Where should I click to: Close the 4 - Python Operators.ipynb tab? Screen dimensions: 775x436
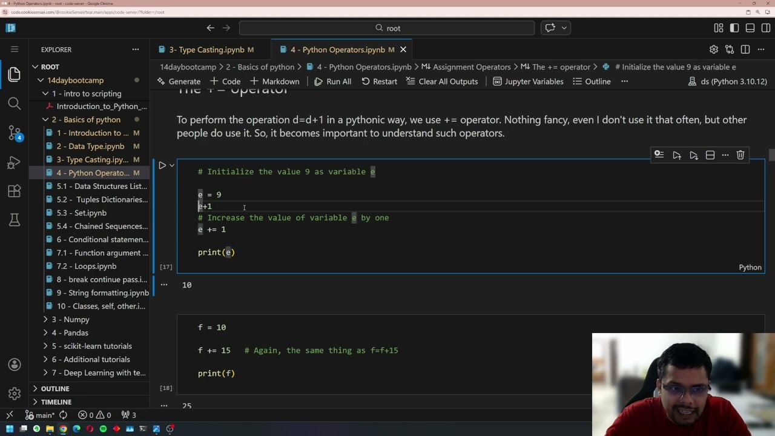pos(403,50)
